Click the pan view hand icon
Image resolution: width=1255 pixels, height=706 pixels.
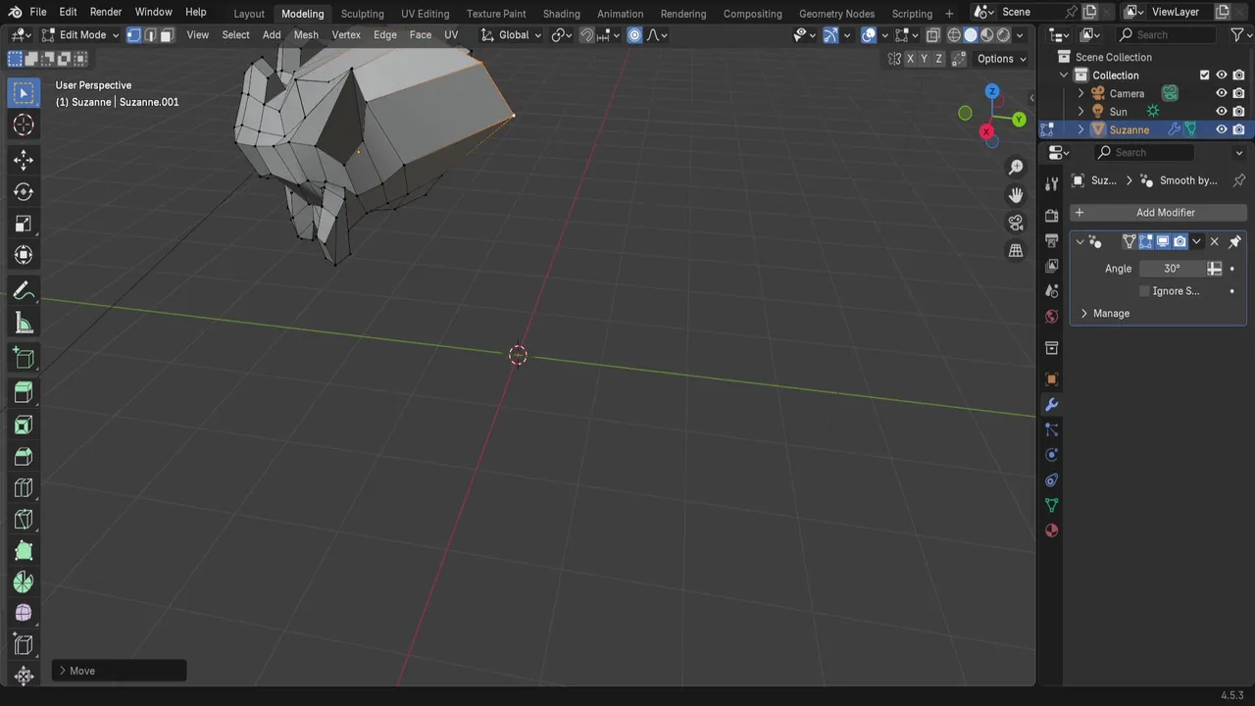click(x=1016, y=195)
